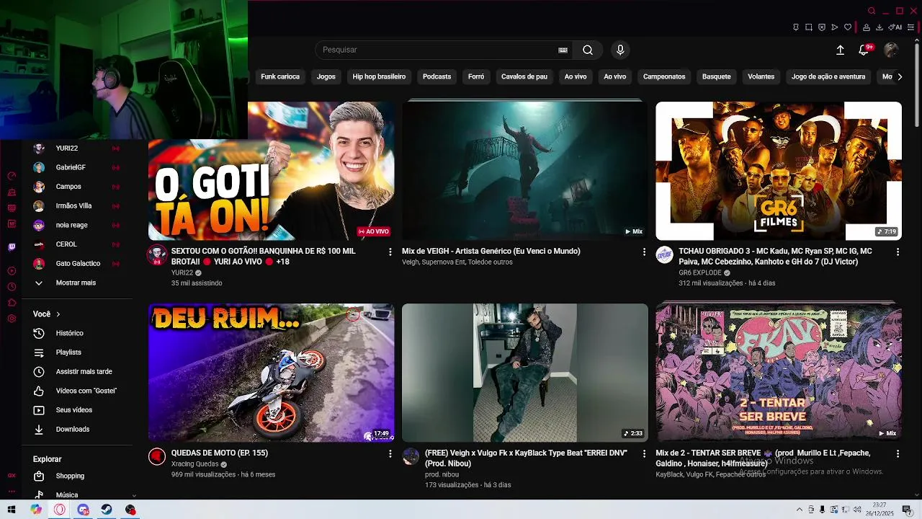Image resolution: width=922 pixels, height=519 pixels.
Task: Play the O GOTI TÁ ON live thumbnail
Action: coord(271,171)
